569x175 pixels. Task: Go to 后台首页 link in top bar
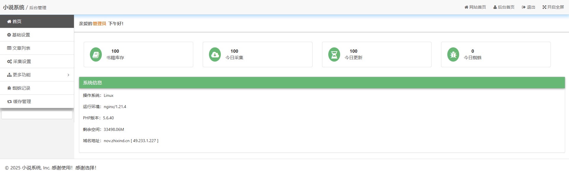point(504,7)
